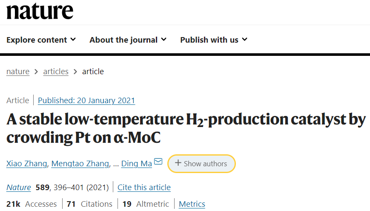Open author Ding Ma's link
This screenshot has height=211, width=370.
136,164
